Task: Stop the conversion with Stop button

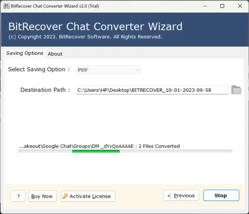Action: pyautogui.click(x=221, y=195)
